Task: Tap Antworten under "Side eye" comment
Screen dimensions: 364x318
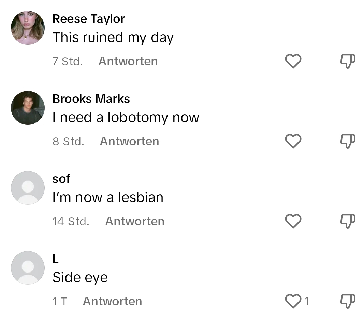Action: tap(112, 302)
